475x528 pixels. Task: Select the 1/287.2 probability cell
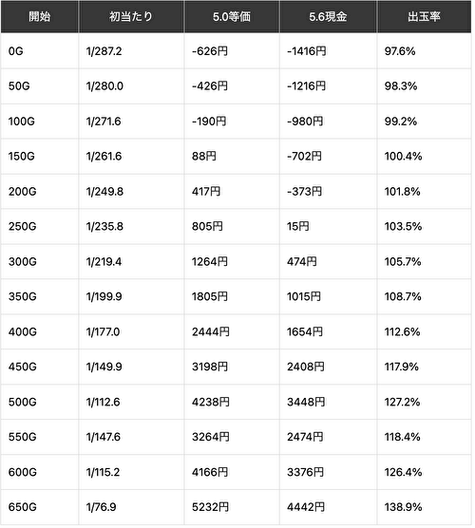coord(131,51)
